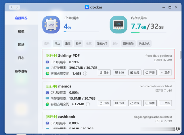Viewport: 184px width, 135px height.
Task: Click the greyed 恢复 resume button
Action: pos(89,43)
